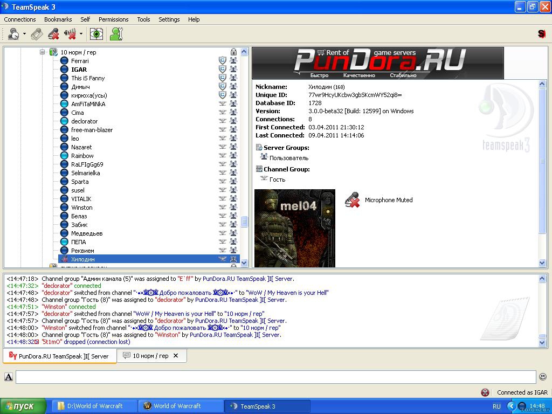The width and height of the screenshot is (552, 414).
Task: Click the cyan status icon beside Rainbow
Action: 64,156
